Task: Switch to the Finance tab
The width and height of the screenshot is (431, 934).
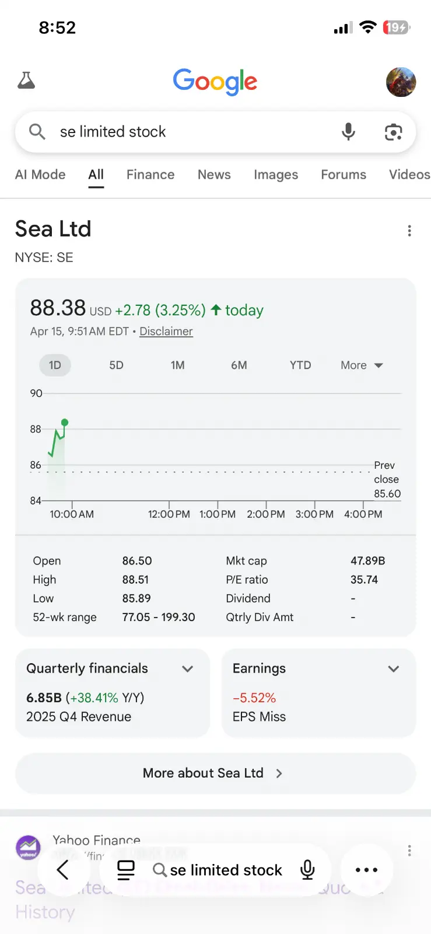Action: point(150,175)
